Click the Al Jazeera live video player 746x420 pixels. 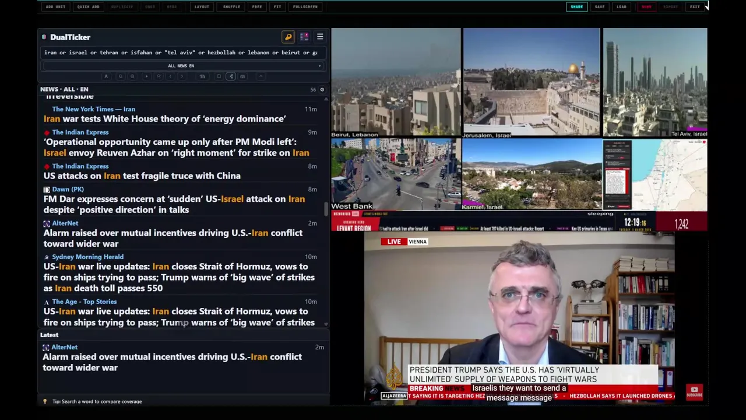tap(519, 318)
